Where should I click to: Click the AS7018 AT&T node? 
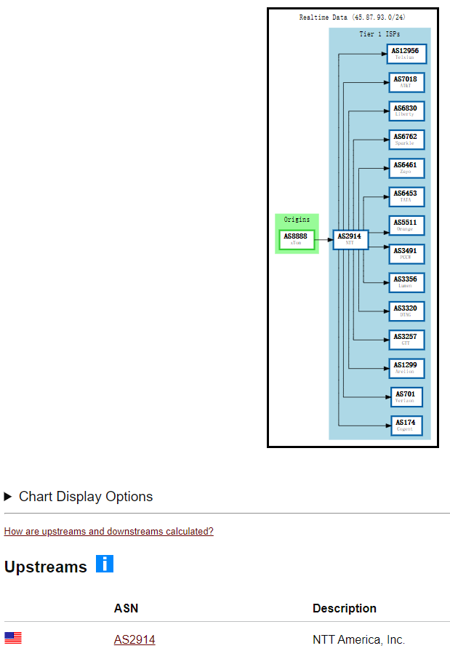406,82
